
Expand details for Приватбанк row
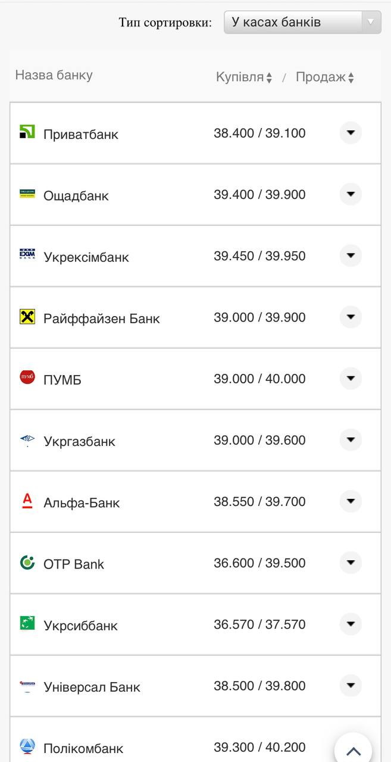click(x=351, y=133)
